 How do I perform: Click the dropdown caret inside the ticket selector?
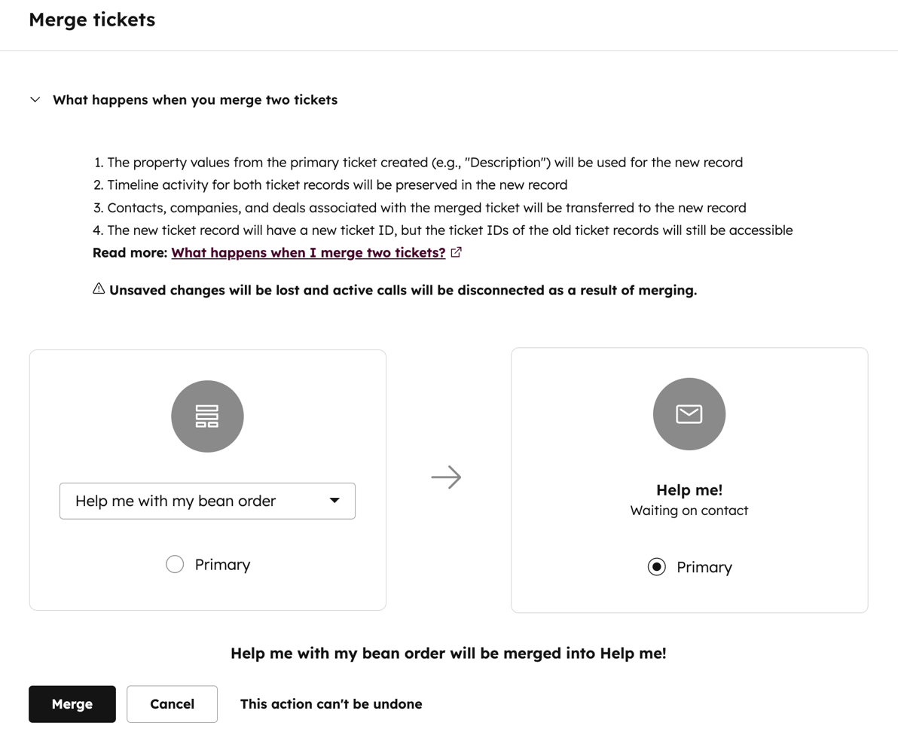pyautogui.click(x=334, y=500)
